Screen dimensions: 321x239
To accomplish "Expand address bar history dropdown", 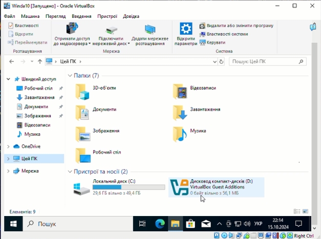I will coord(215,61).
